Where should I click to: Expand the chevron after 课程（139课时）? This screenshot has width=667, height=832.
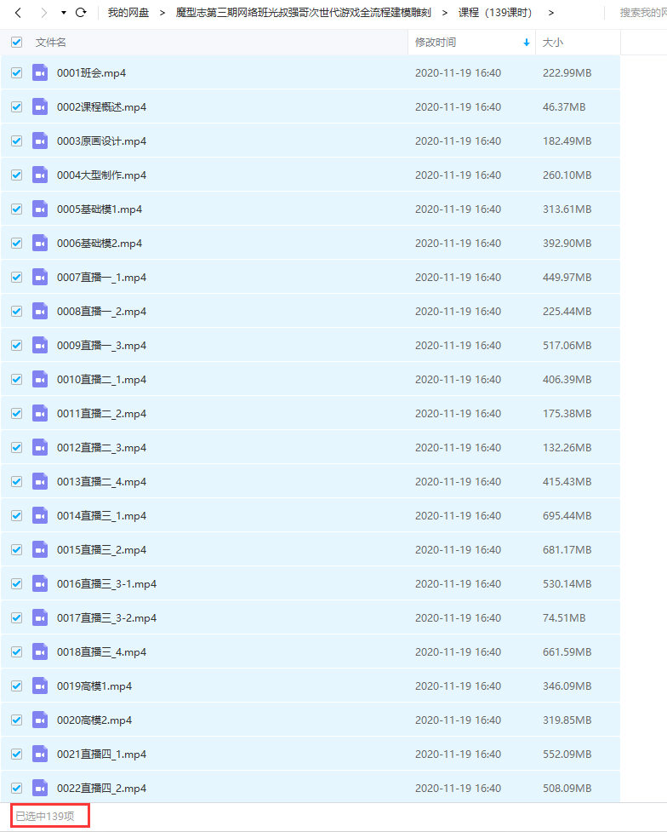551,13
